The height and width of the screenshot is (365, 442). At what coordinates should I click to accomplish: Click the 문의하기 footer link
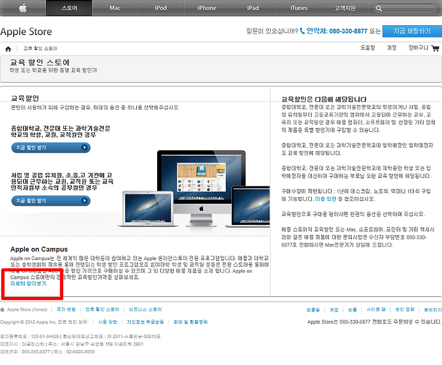(433, 310)
